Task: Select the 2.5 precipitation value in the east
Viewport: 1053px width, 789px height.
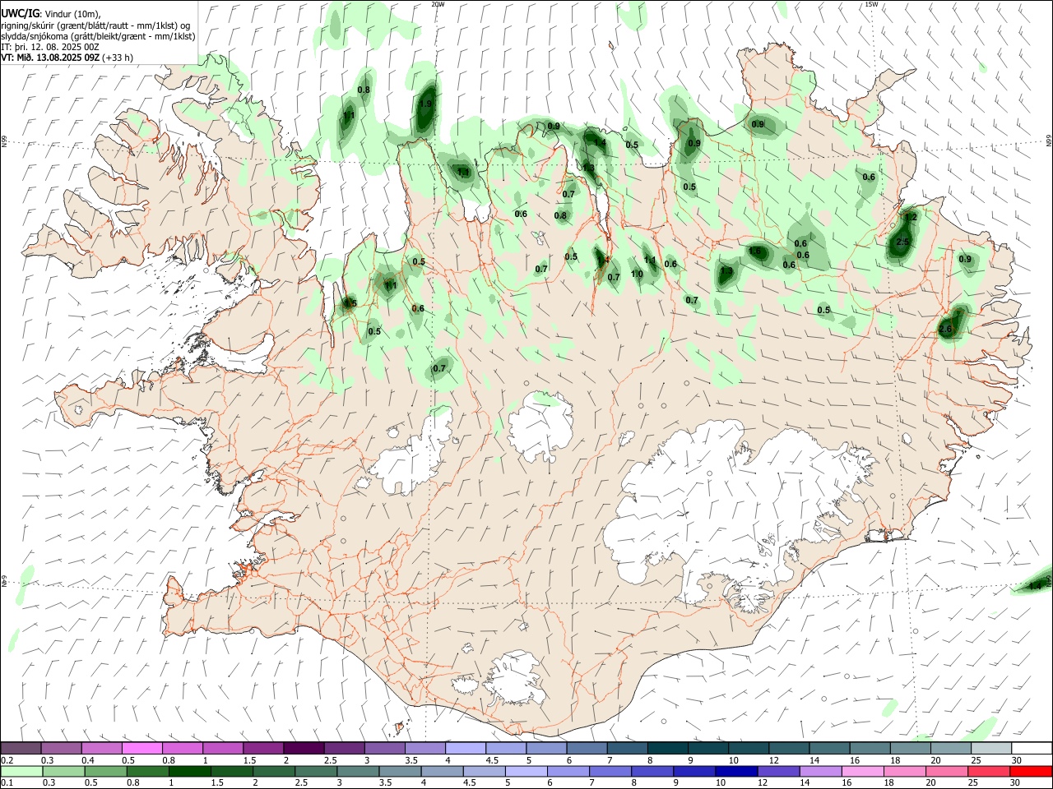Action: coord(902,242)
